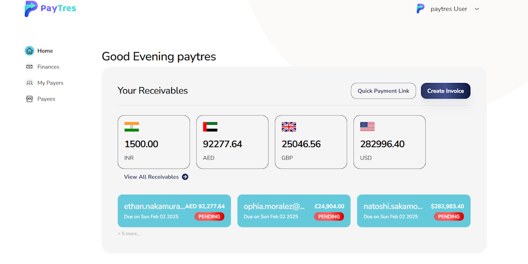Select the 1500.00 INR amount
This screenshot has height=264, width=528.
[x=141, y=144]
